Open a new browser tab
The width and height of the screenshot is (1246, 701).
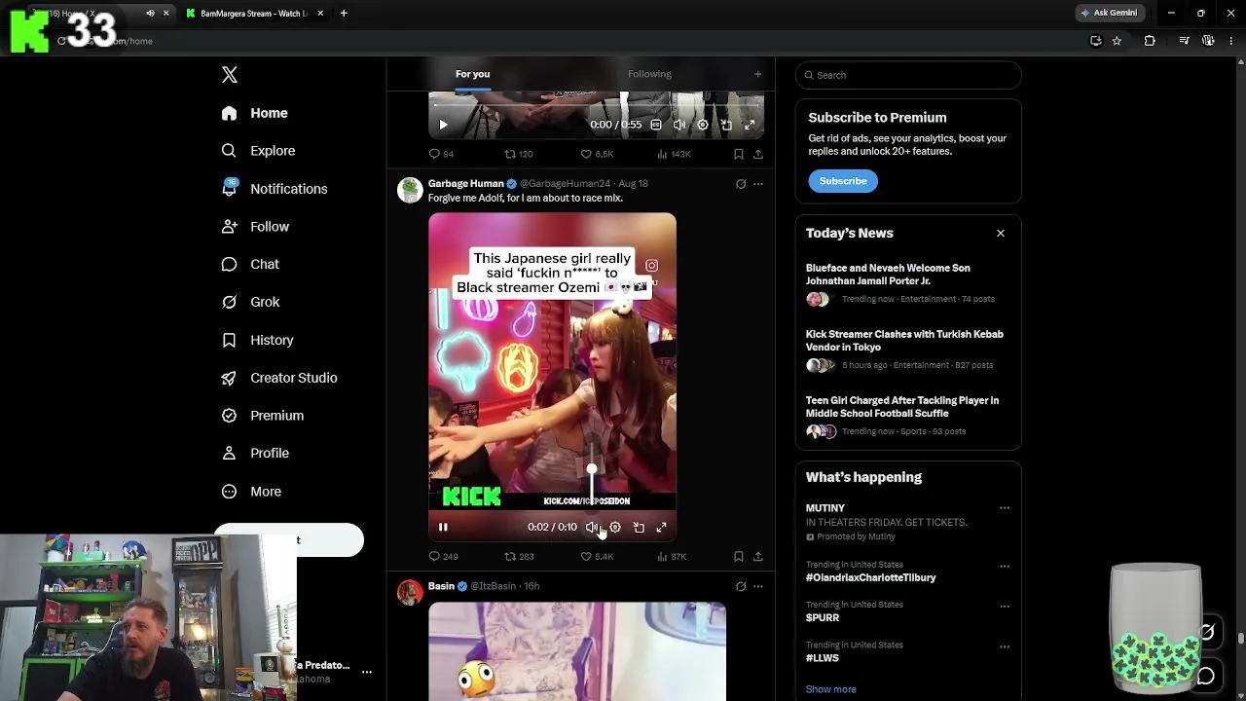coord(344,14)
